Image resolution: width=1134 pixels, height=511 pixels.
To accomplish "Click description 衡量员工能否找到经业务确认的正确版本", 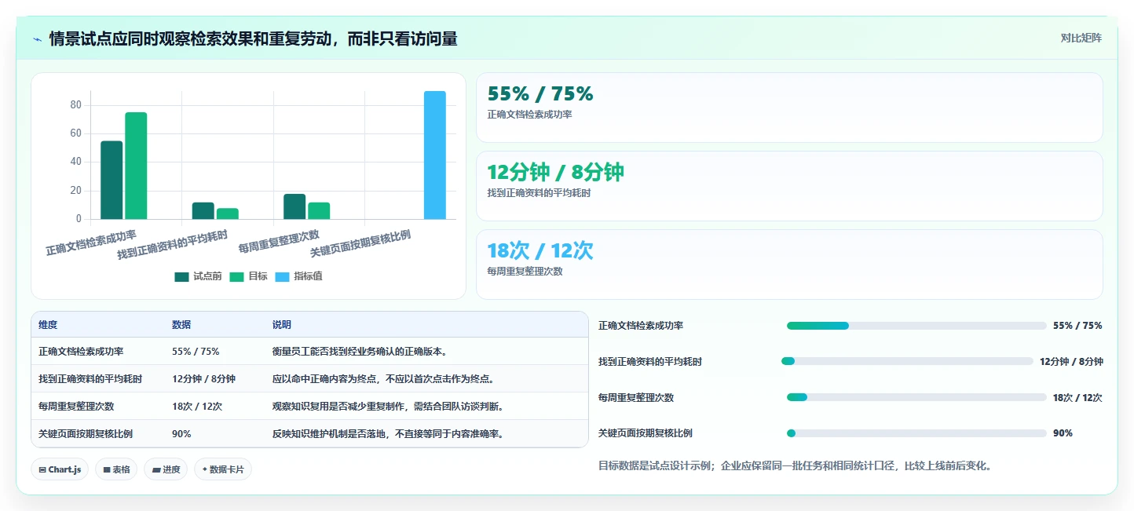I will (360, 352).
